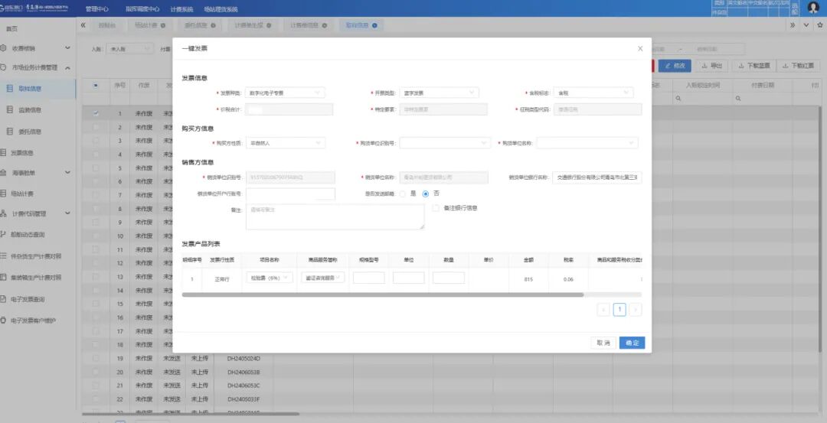Image resolution: width=827 pixels, height=423 pixels.
Task: Open the 场站理货系统 top menu
Action: [221, 9]
